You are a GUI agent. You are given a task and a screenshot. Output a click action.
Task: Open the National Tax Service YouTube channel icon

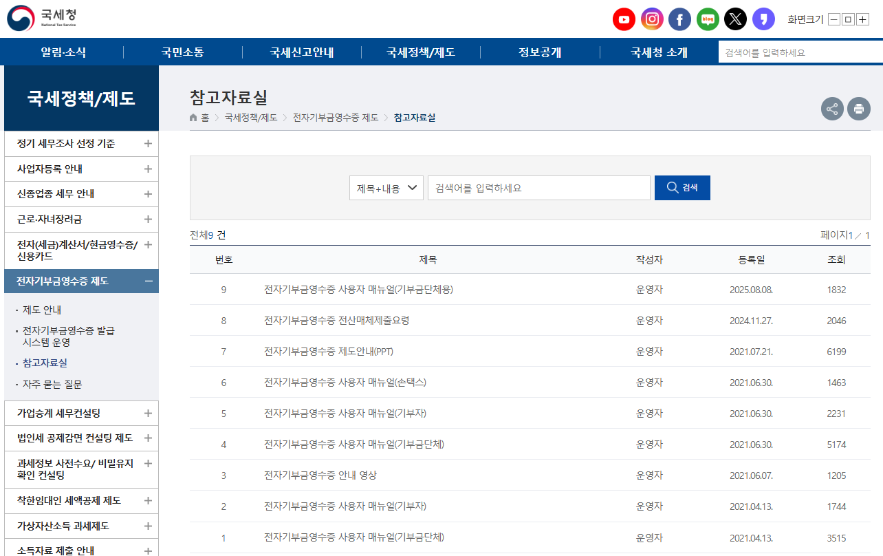click(x=624, y=19)
